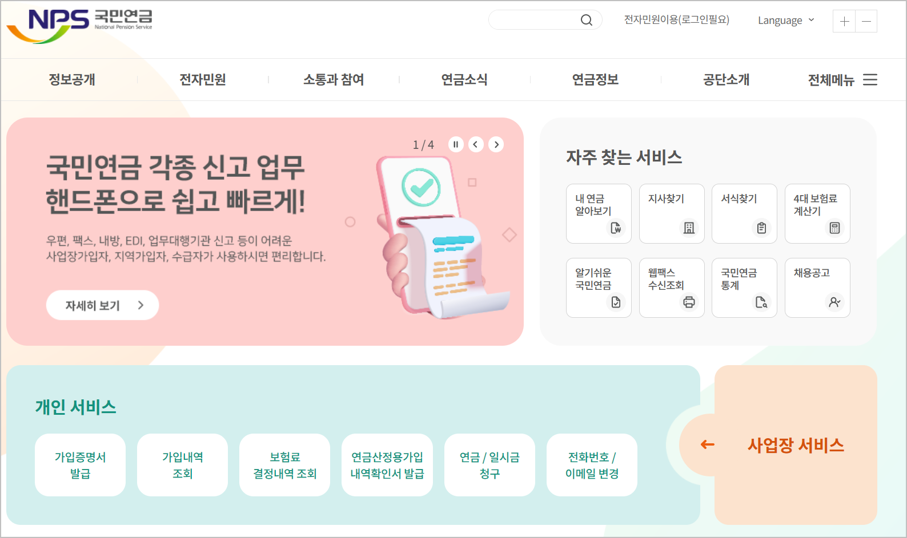Open the 연금정보 menu
The height and width of the screenshot is (538, 907).
tap(596, 79)
